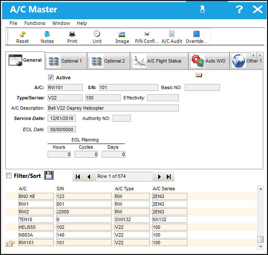Click the Basic NO input field
The width and height of the screenshot is (268, 255).
(202, 87)
